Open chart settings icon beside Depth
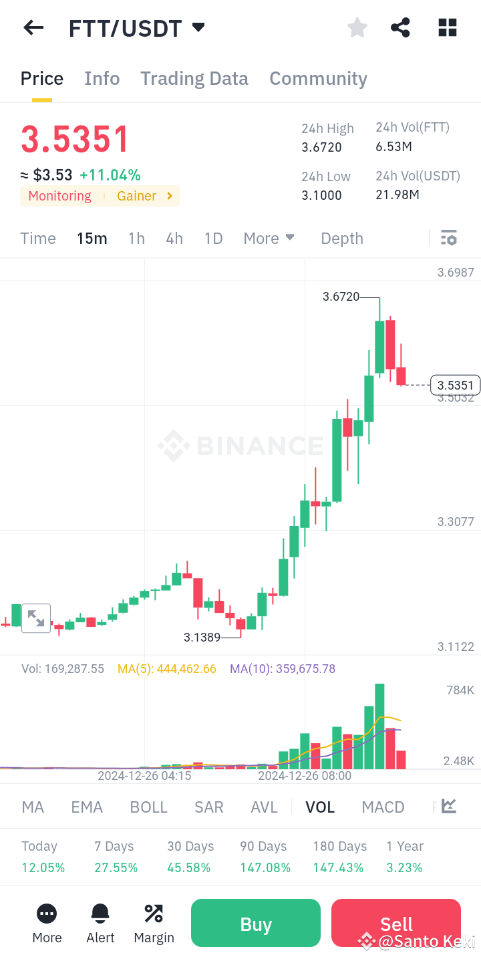This screenshot has height=957, width=481. 448,238
